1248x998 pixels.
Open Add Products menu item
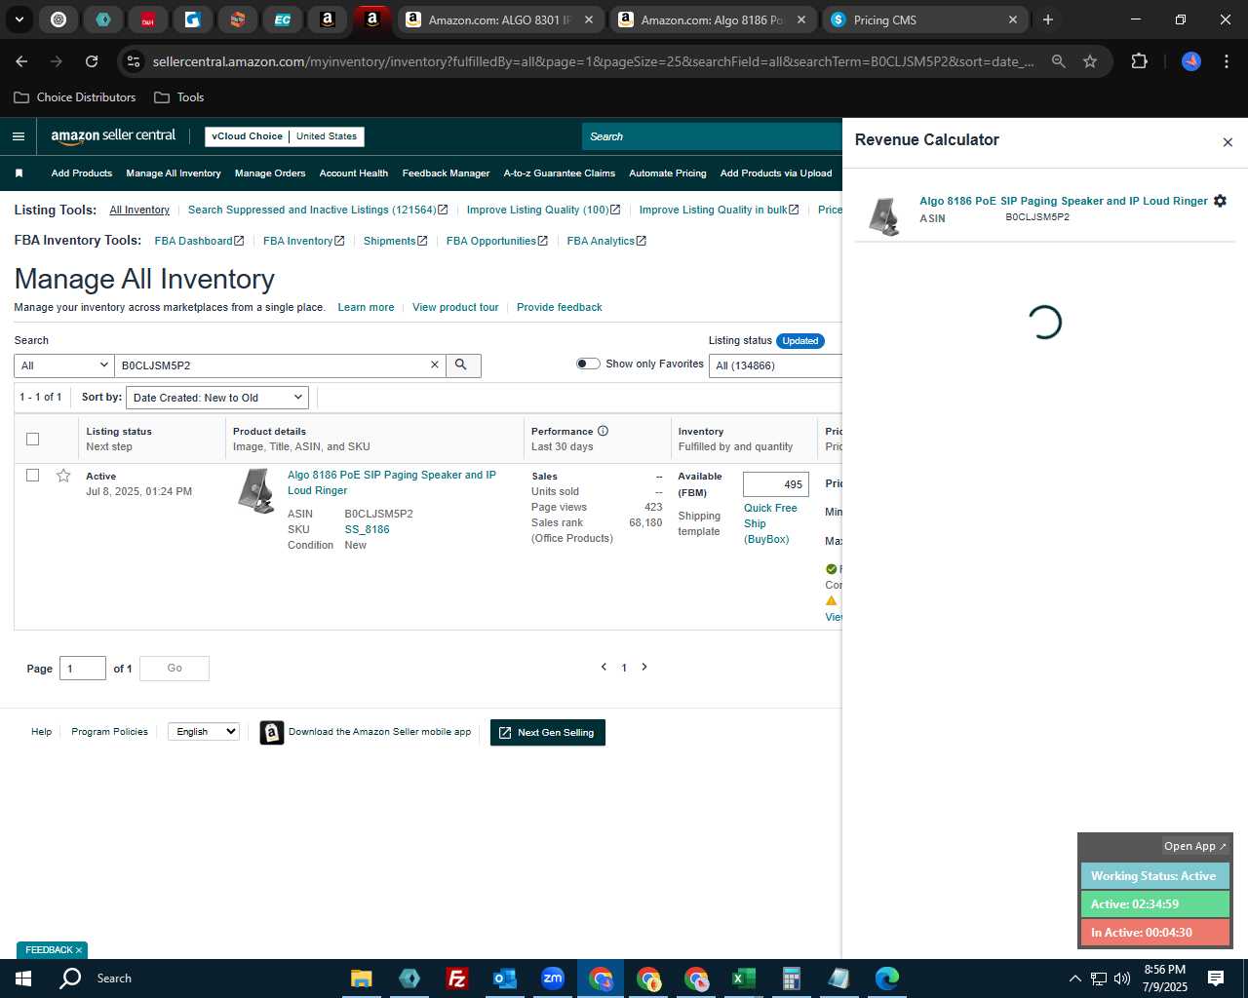point(82,173)
